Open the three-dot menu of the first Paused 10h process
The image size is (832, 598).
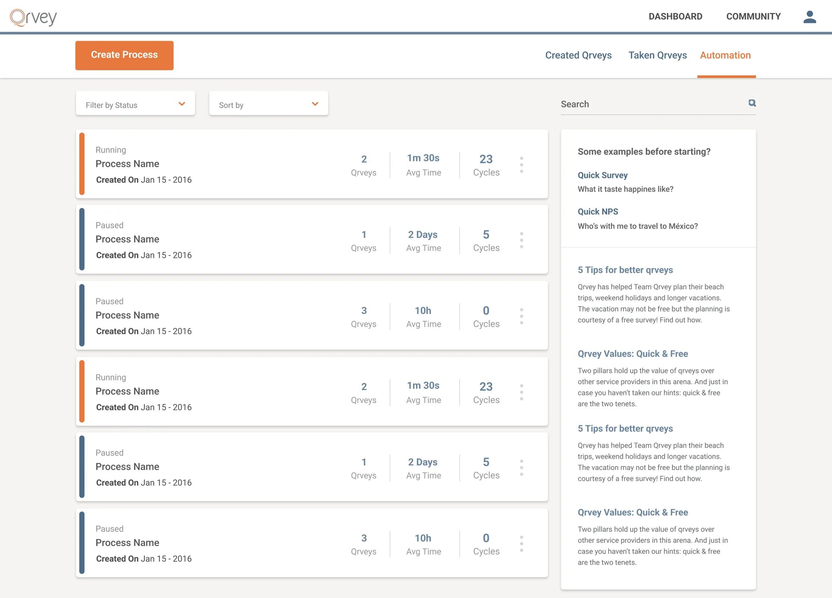pyautogui.click(x=521, y=316)
